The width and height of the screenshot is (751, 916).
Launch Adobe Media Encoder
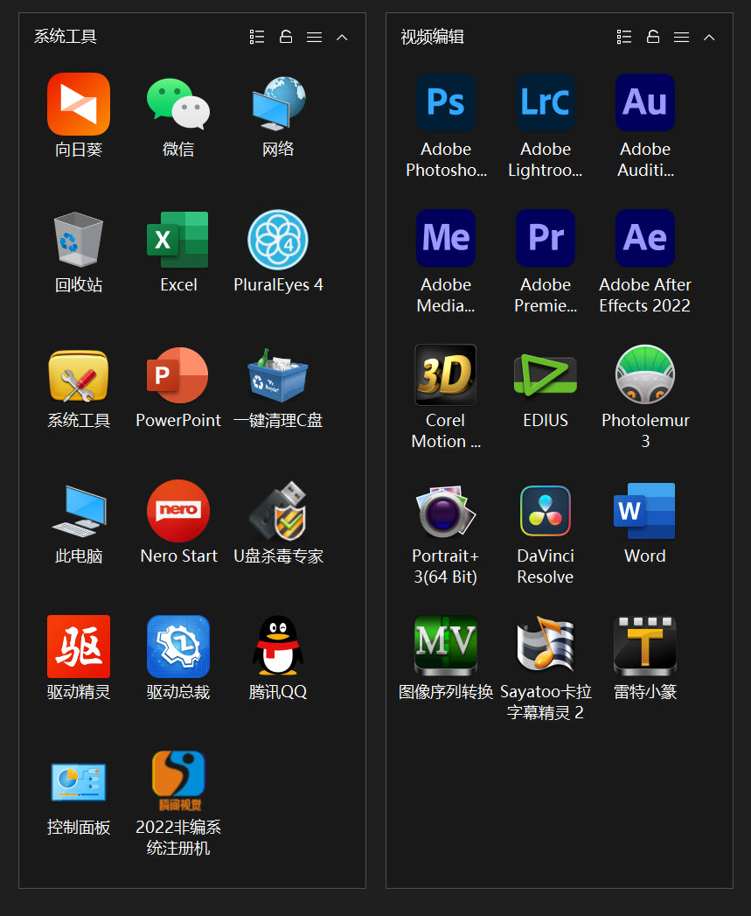tap(446, 238)
